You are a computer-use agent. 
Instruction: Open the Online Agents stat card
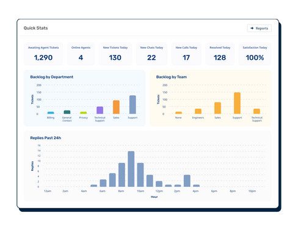point(81,54)
